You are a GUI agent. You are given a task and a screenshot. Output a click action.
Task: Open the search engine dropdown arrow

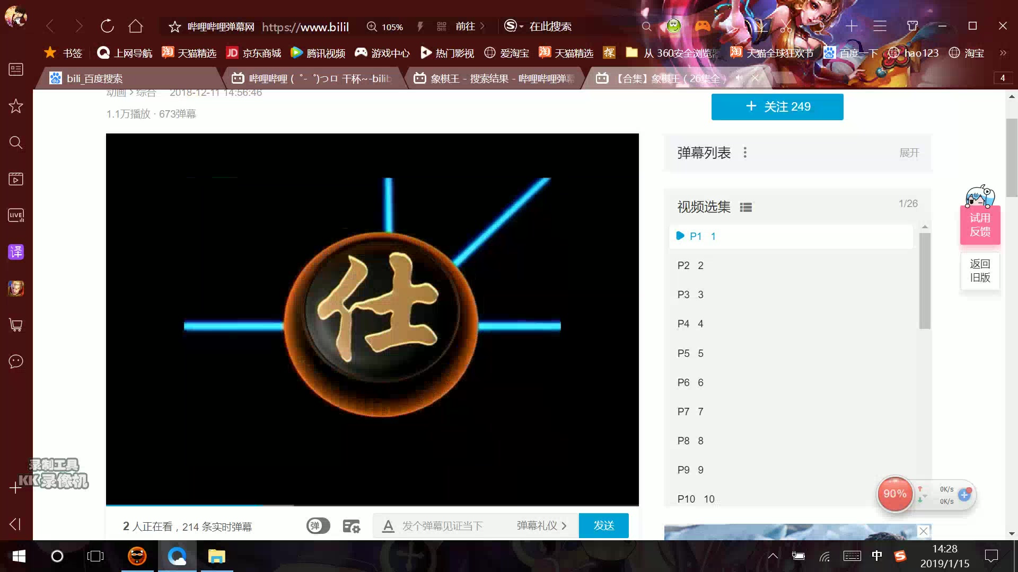point(521,26)
